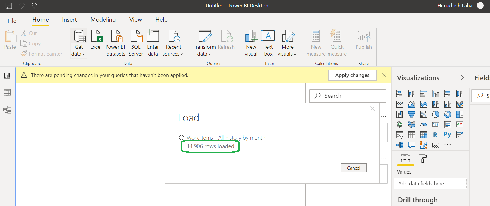
Task: Insert a New visual
Action: click(251, 43)
